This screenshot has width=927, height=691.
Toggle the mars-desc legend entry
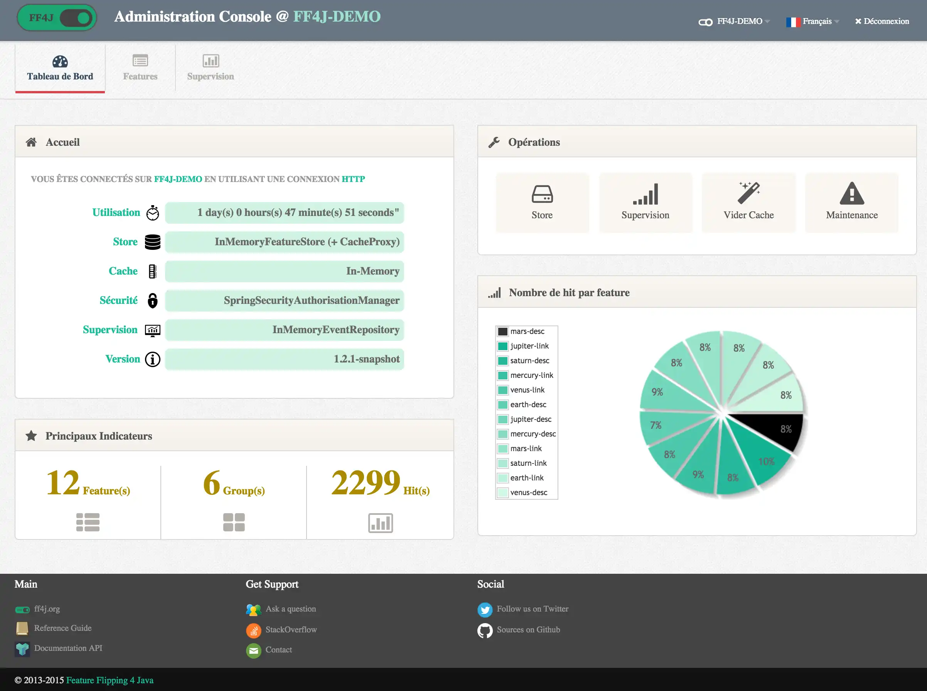point(527,331)
